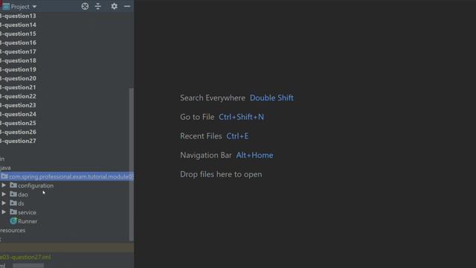Select the ds package
The image size is (476, 268).
[21, 203]
